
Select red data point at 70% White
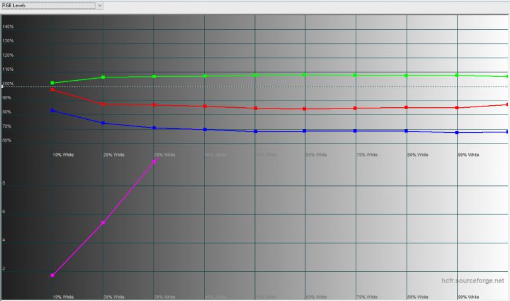click(355, 108)
